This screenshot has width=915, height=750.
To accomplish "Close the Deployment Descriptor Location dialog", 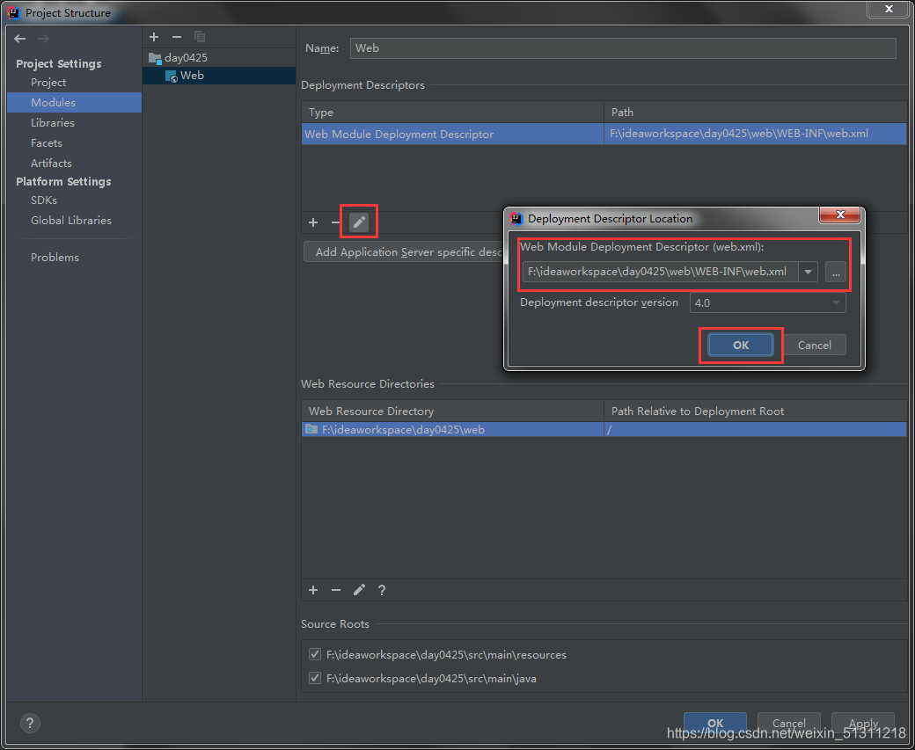I will click(x=839, y=215).
